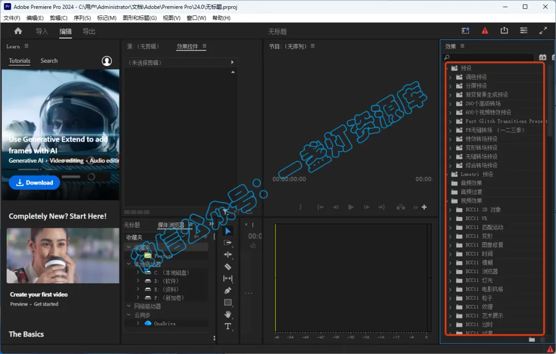Open the Effect Controls panel menu icon
Image resolution: width=556 pixels, height=354 pixels.
(204, 46)
